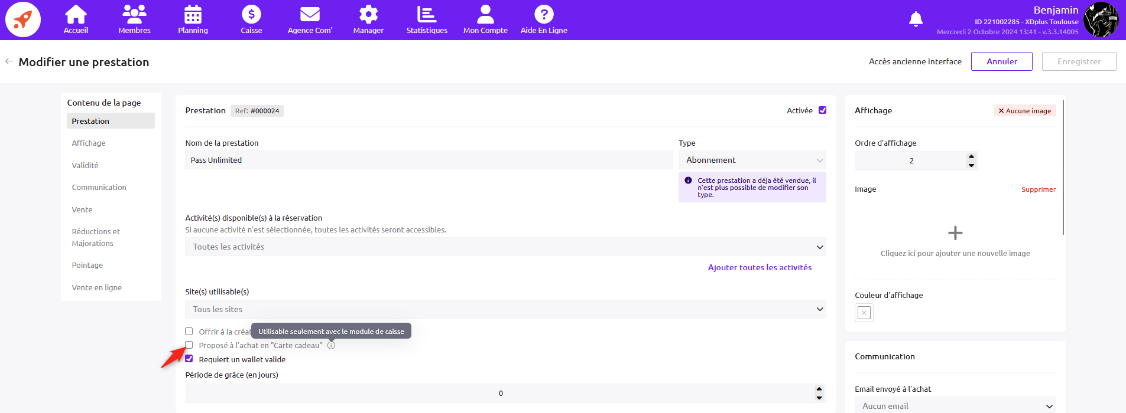Open the Caisse dollar icon
Image resolution: width=1126 pixels, height=413 pixels.
coord(251,15)
